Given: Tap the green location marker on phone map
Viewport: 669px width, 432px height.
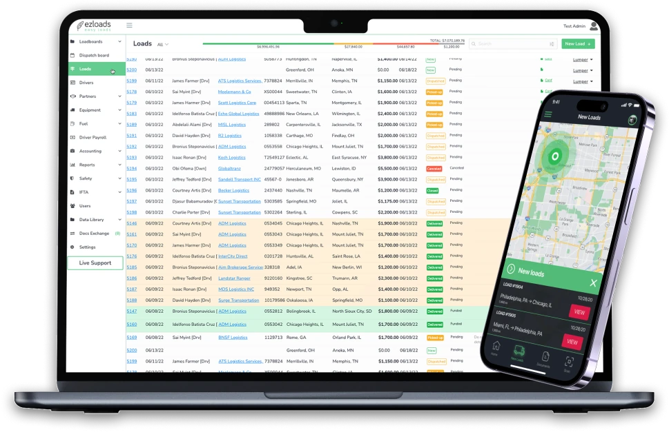Looking at the screenshot, I should (554, 156).
